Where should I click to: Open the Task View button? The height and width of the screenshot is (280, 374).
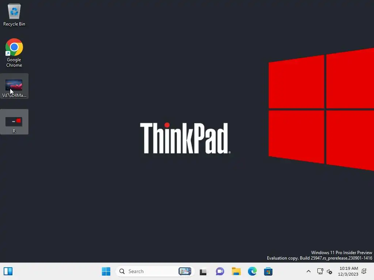click(203, 271)
